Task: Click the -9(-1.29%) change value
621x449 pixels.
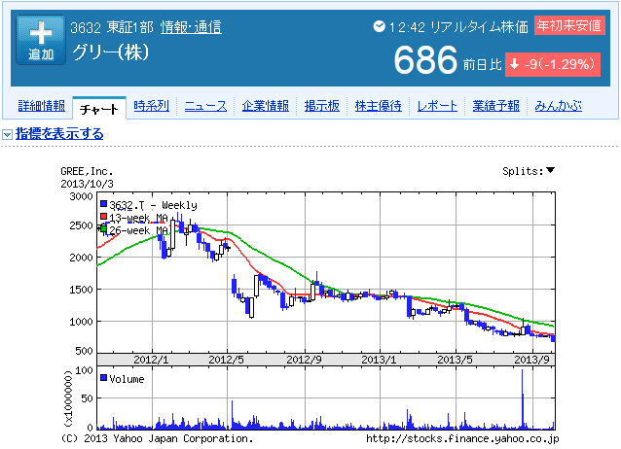Action: tap(560, 64)
